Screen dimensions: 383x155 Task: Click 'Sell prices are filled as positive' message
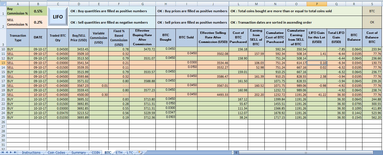point(192,22)
